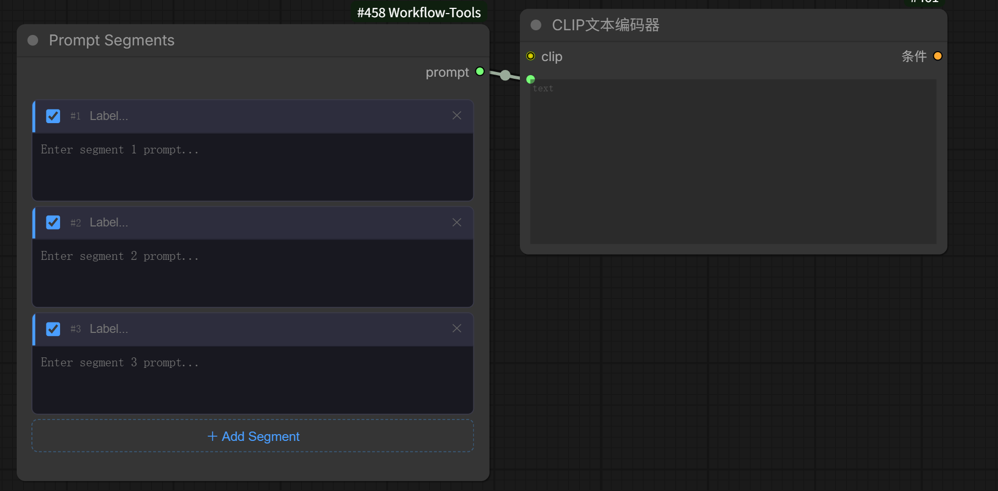This screenshot has width=998, height=491.
Task: Edit the label field of segment #1
Action: point(266,116)
